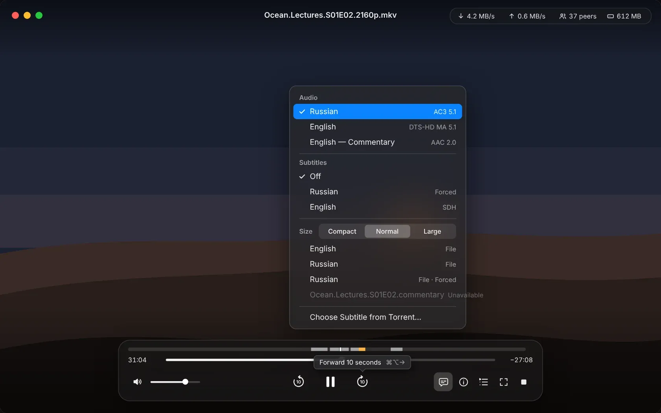
Task: Click the remaining time -27:08
Action: [x=521, y=360]
